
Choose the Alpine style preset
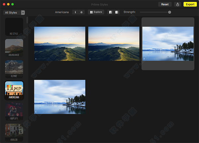pos(14,69)
